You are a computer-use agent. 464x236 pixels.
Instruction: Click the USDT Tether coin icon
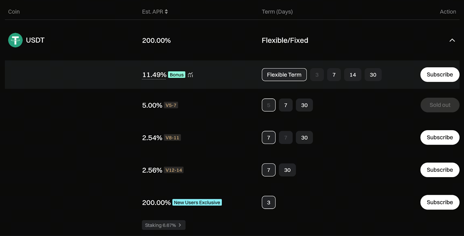click(x=15, y=40)
